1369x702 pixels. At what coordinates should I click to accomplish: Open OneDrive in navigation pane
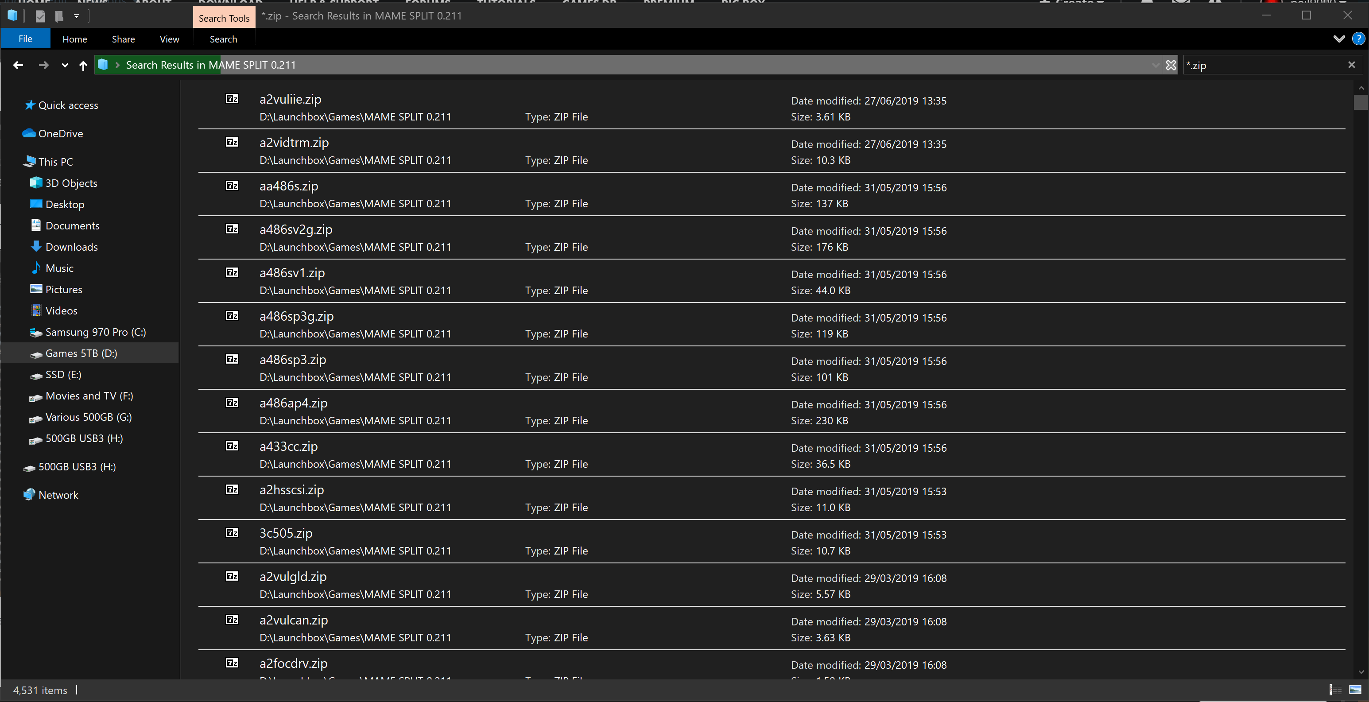[60, 133]
